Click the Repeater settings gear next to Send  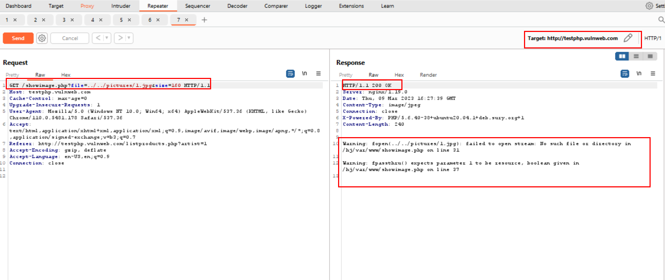point(42,38)
